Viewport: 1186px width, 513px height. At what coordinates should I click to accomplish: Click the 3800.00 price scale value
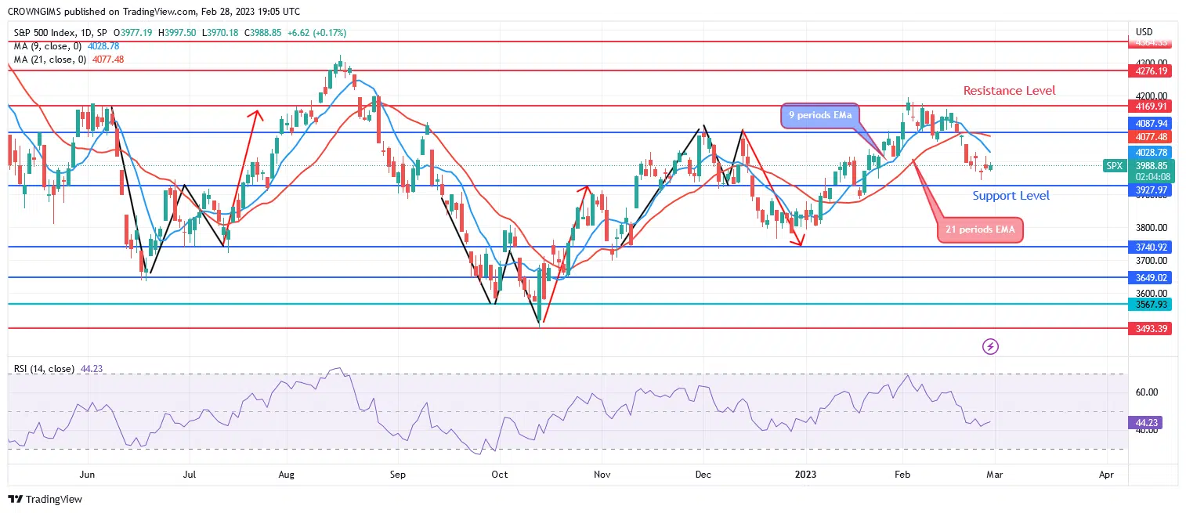coord(1151,228)
